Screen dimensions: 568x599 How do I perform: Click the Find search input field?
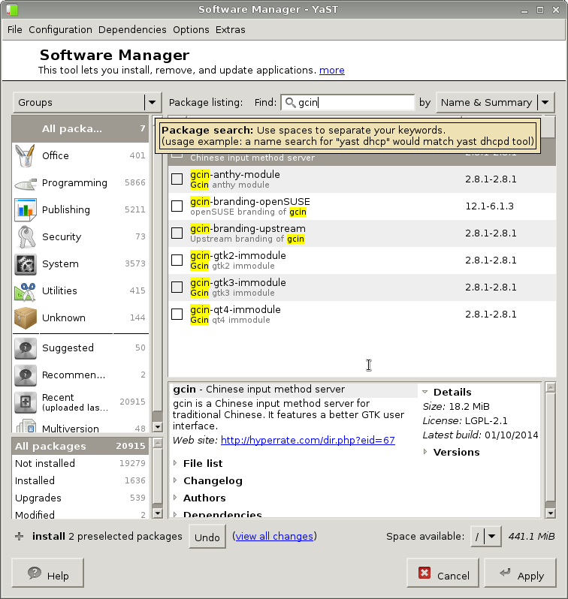coord(348,102)
